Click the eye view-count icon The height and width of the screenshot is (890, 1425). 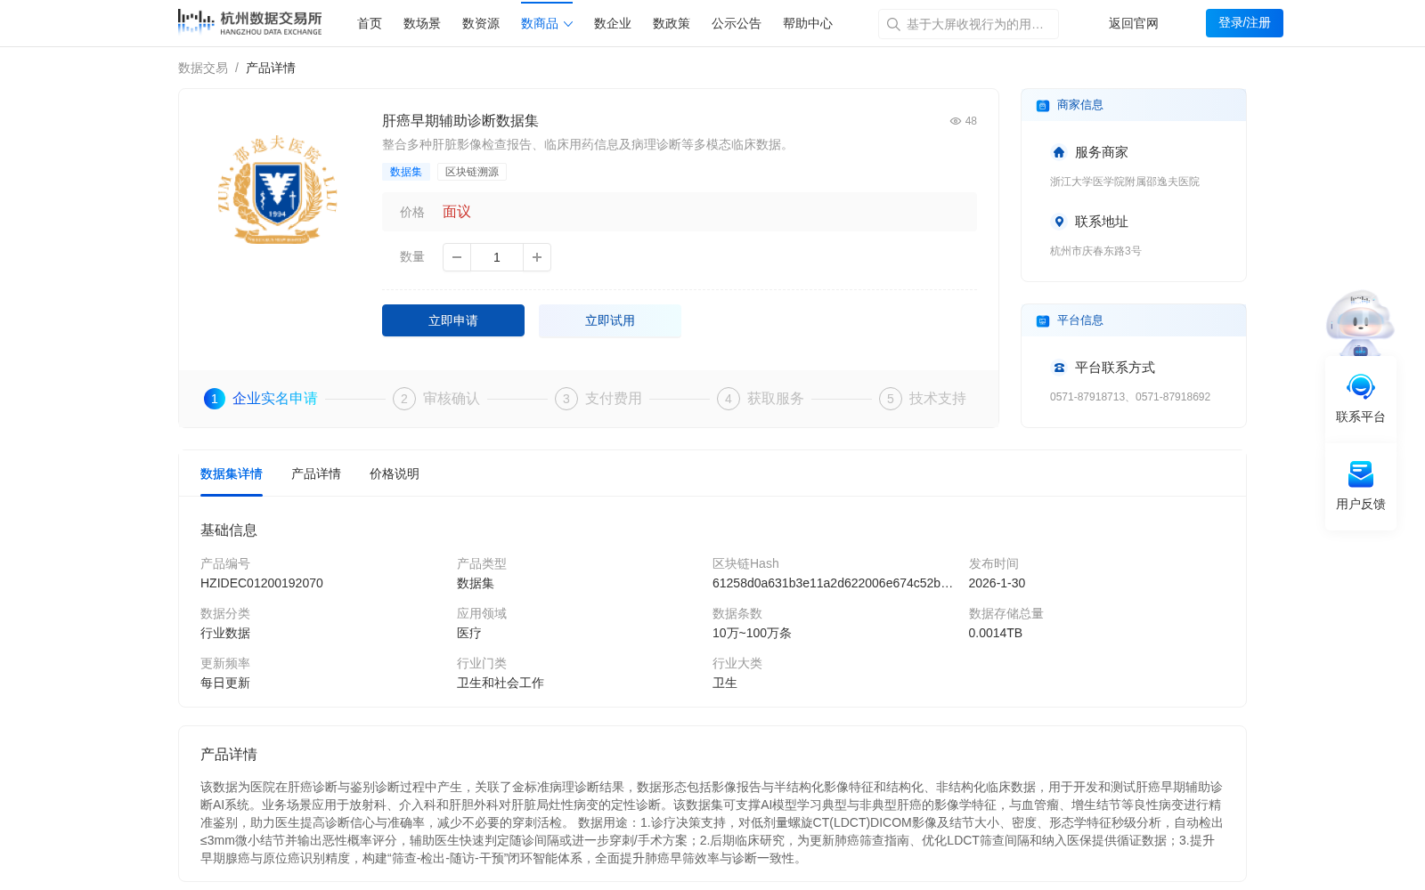(x=956, y=121)
